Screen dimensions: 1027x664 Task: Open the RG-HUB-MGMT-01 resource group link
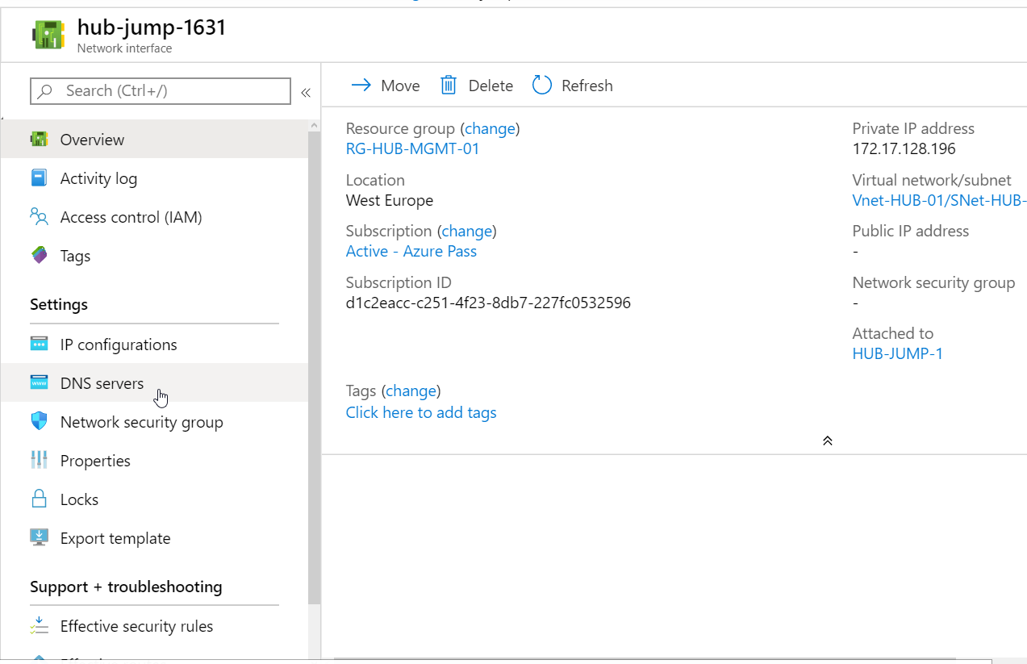click(x=412, y=148)
